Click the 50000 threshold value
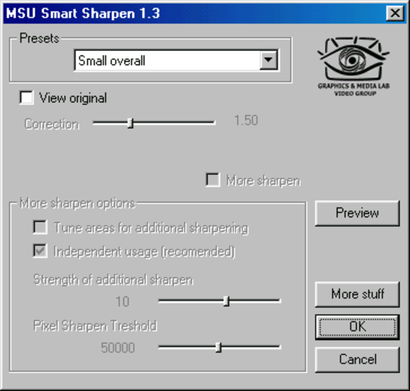 pos(118,348)
